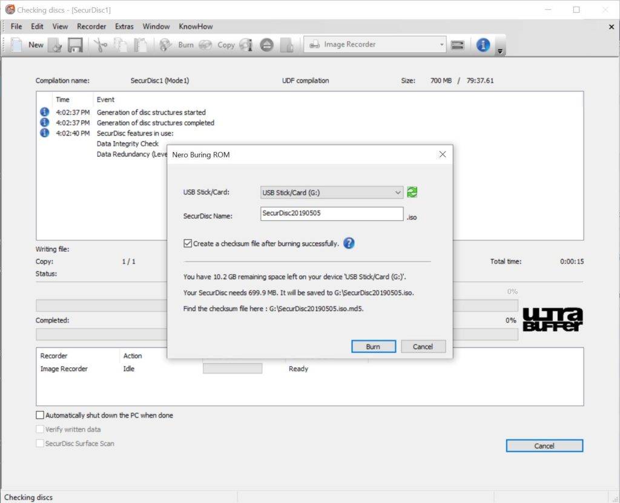Click the Cancel button in the main window

[x=544, y=445]
